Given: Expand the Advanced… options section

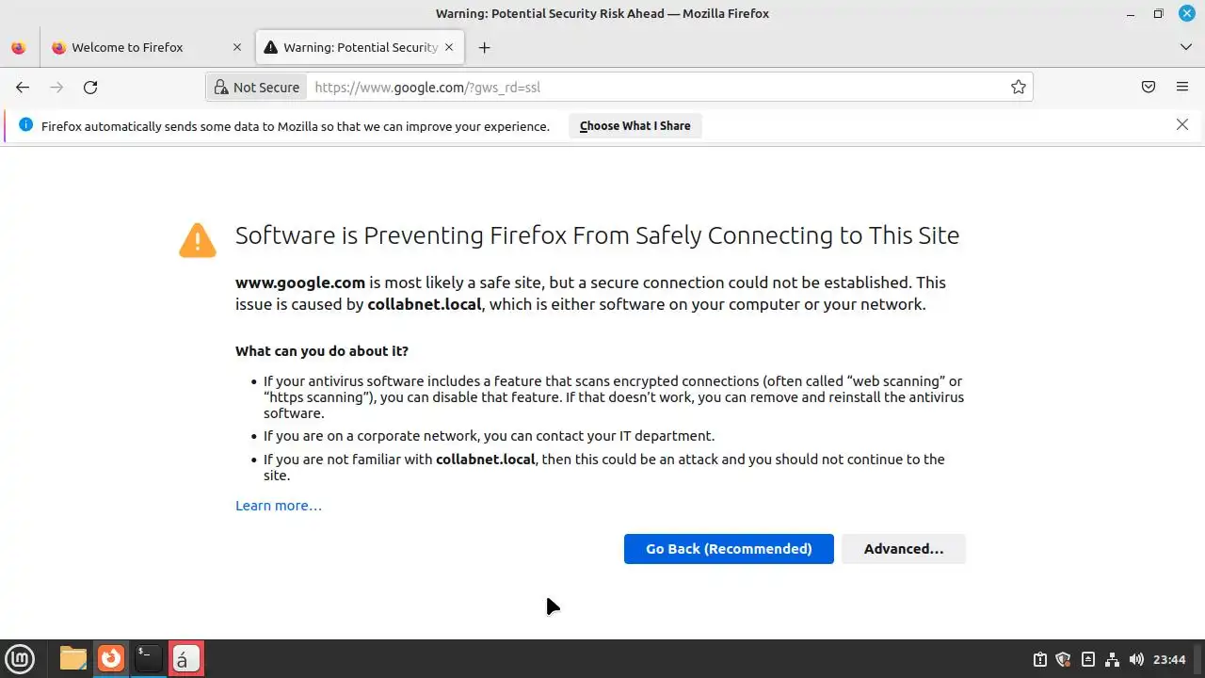Looking at the screenshot, I should click(x=903, y=549).
